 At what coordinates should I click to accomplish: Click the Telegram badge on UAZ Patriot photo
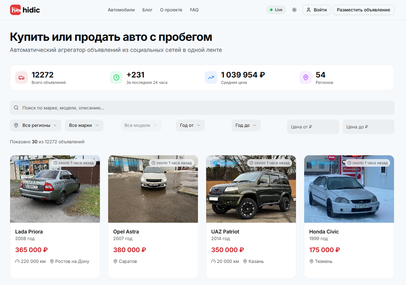pyautogui.click(x=225, y=163)
